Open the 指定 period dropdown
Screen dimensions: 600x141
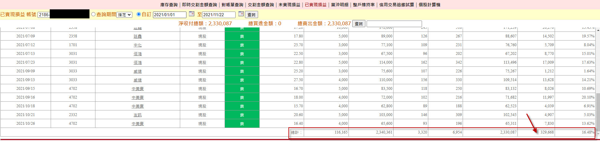pos(125,15)
